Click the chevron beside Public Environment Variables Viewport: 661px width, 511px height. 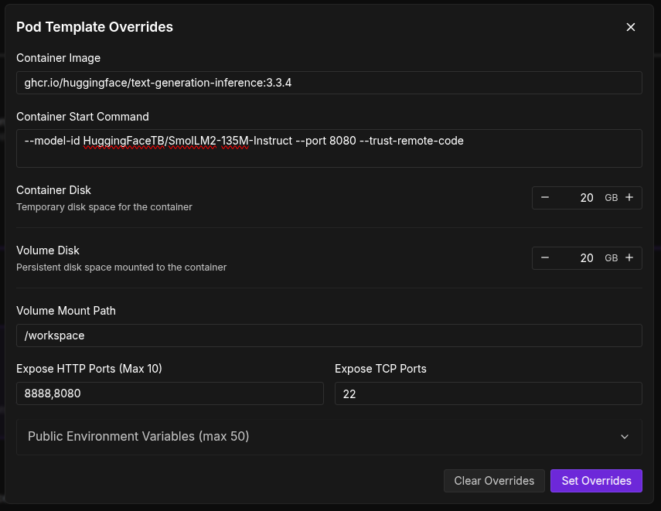pos(625,437)
